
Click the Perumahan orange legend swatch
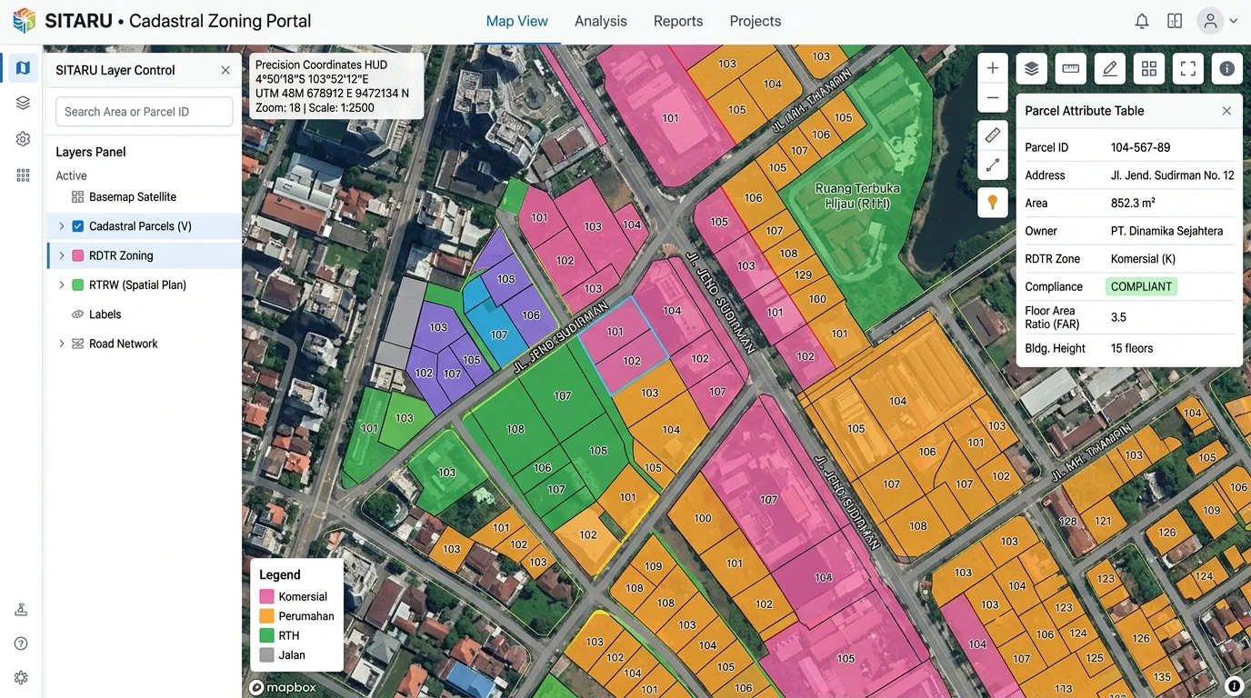click(266, 616)
